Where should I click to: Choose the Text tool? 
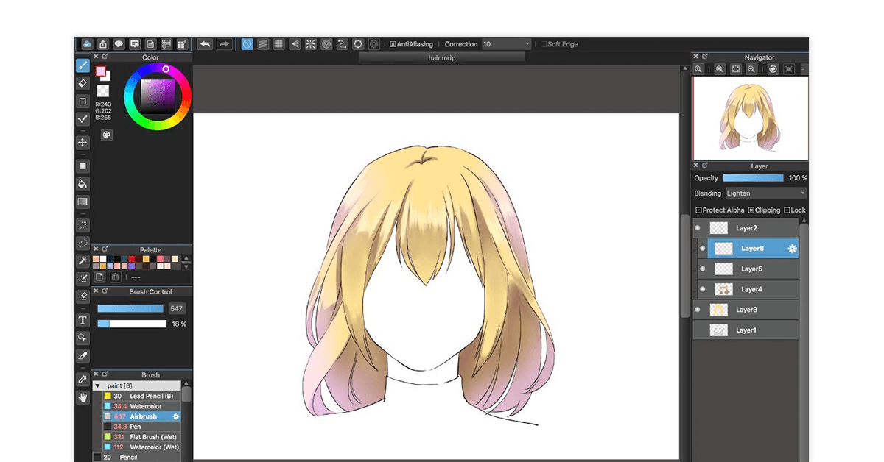pos(83,321)
